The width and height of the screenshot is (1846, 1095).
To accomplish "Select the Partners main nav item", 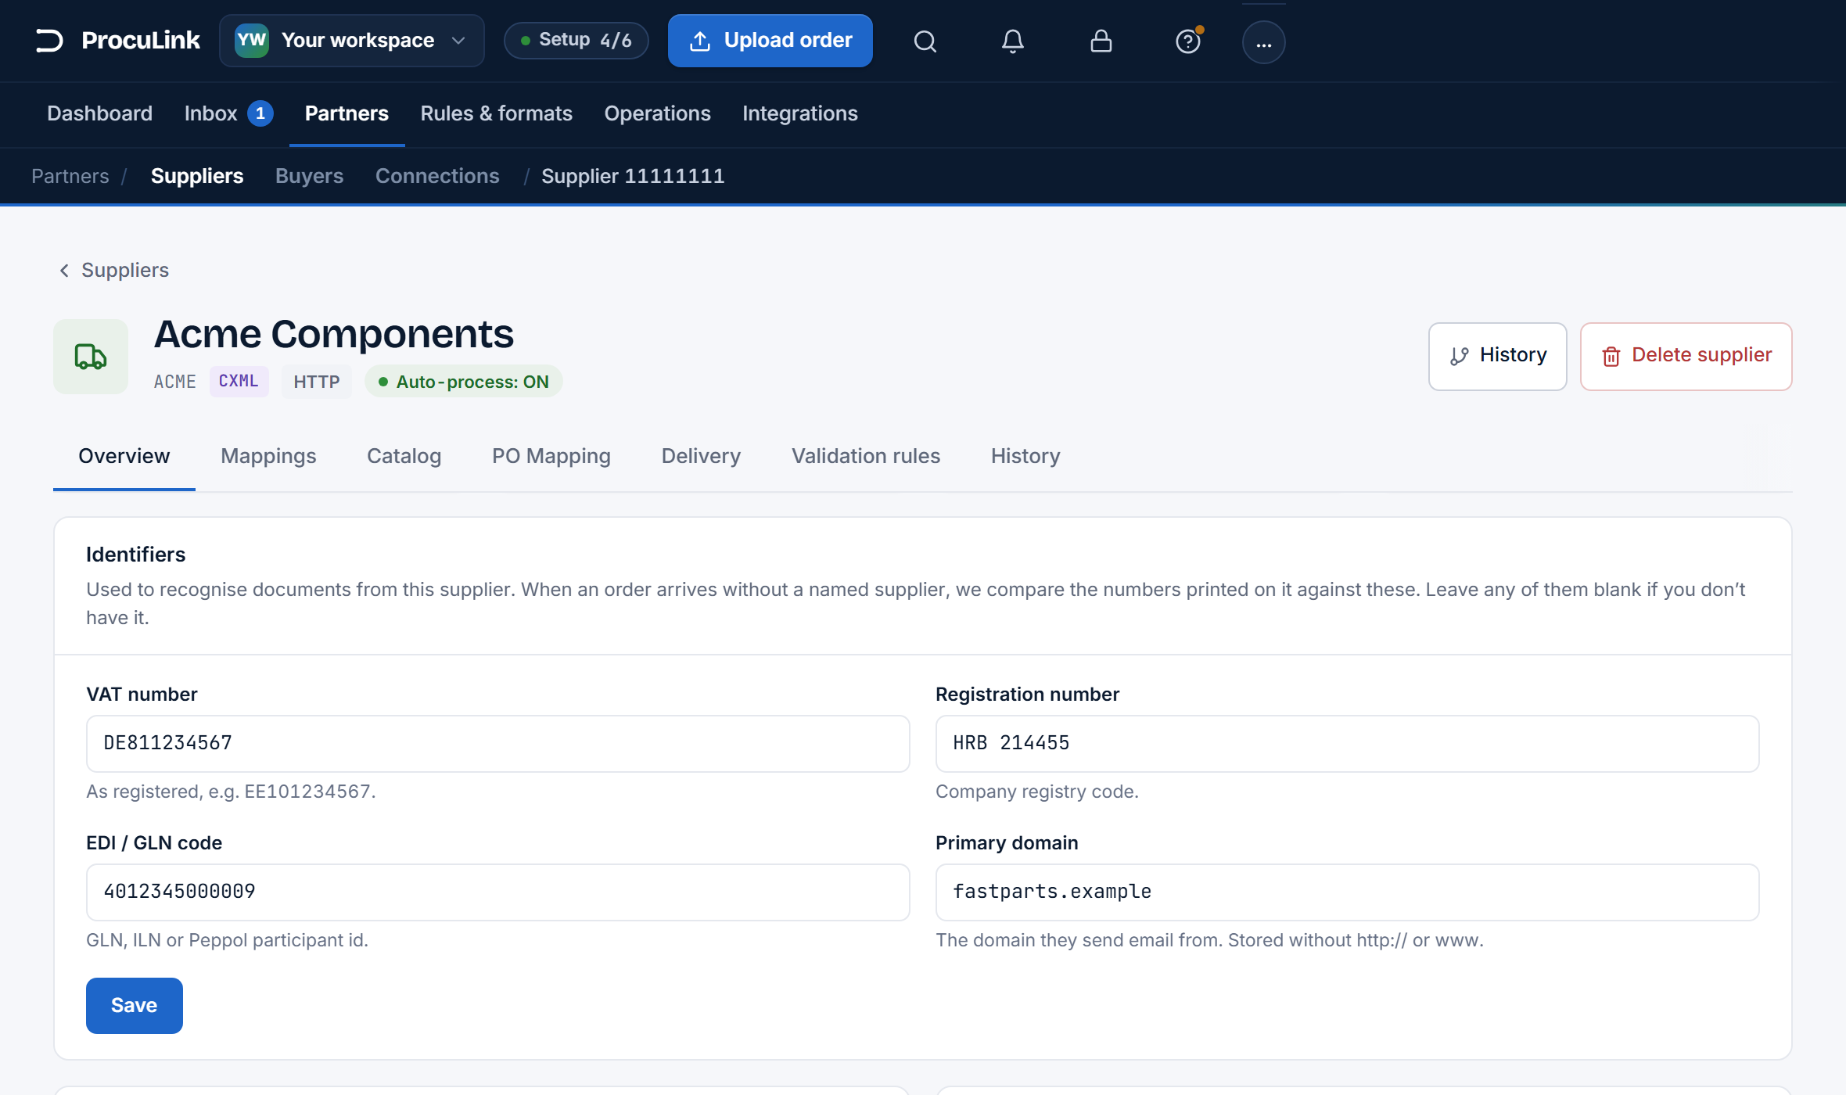I will (347, 113).
